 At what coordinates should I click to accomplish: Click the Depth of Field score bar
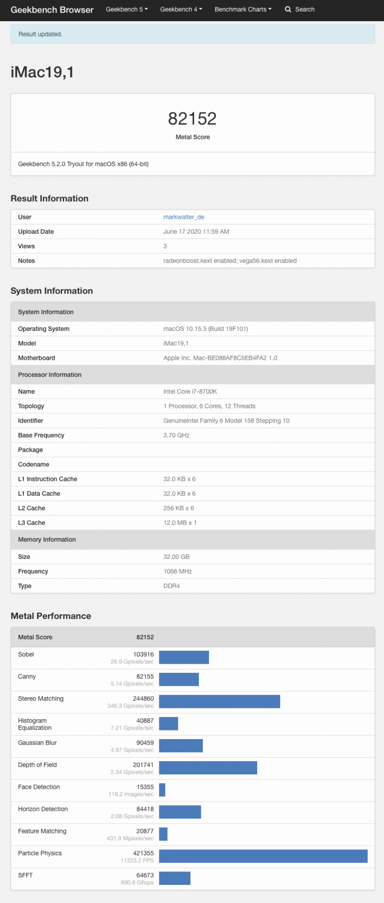208,768
